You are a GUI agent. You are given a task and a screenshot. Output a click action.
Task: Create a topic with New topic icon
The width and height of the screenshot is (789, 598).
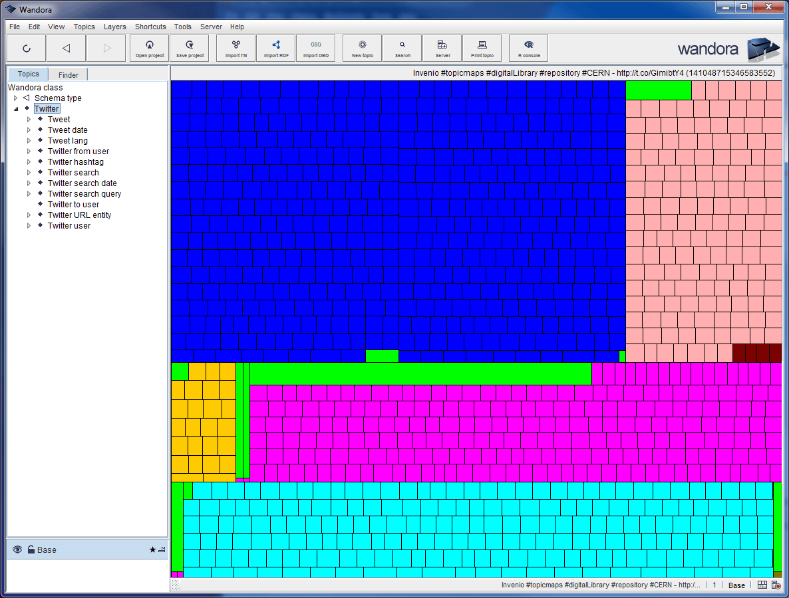point(363,48)
